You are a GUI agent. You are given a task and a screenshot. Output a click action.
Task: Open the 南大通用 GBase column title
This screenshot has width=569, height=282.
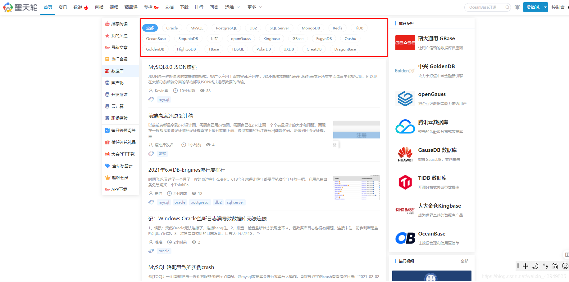click(436, 38)
